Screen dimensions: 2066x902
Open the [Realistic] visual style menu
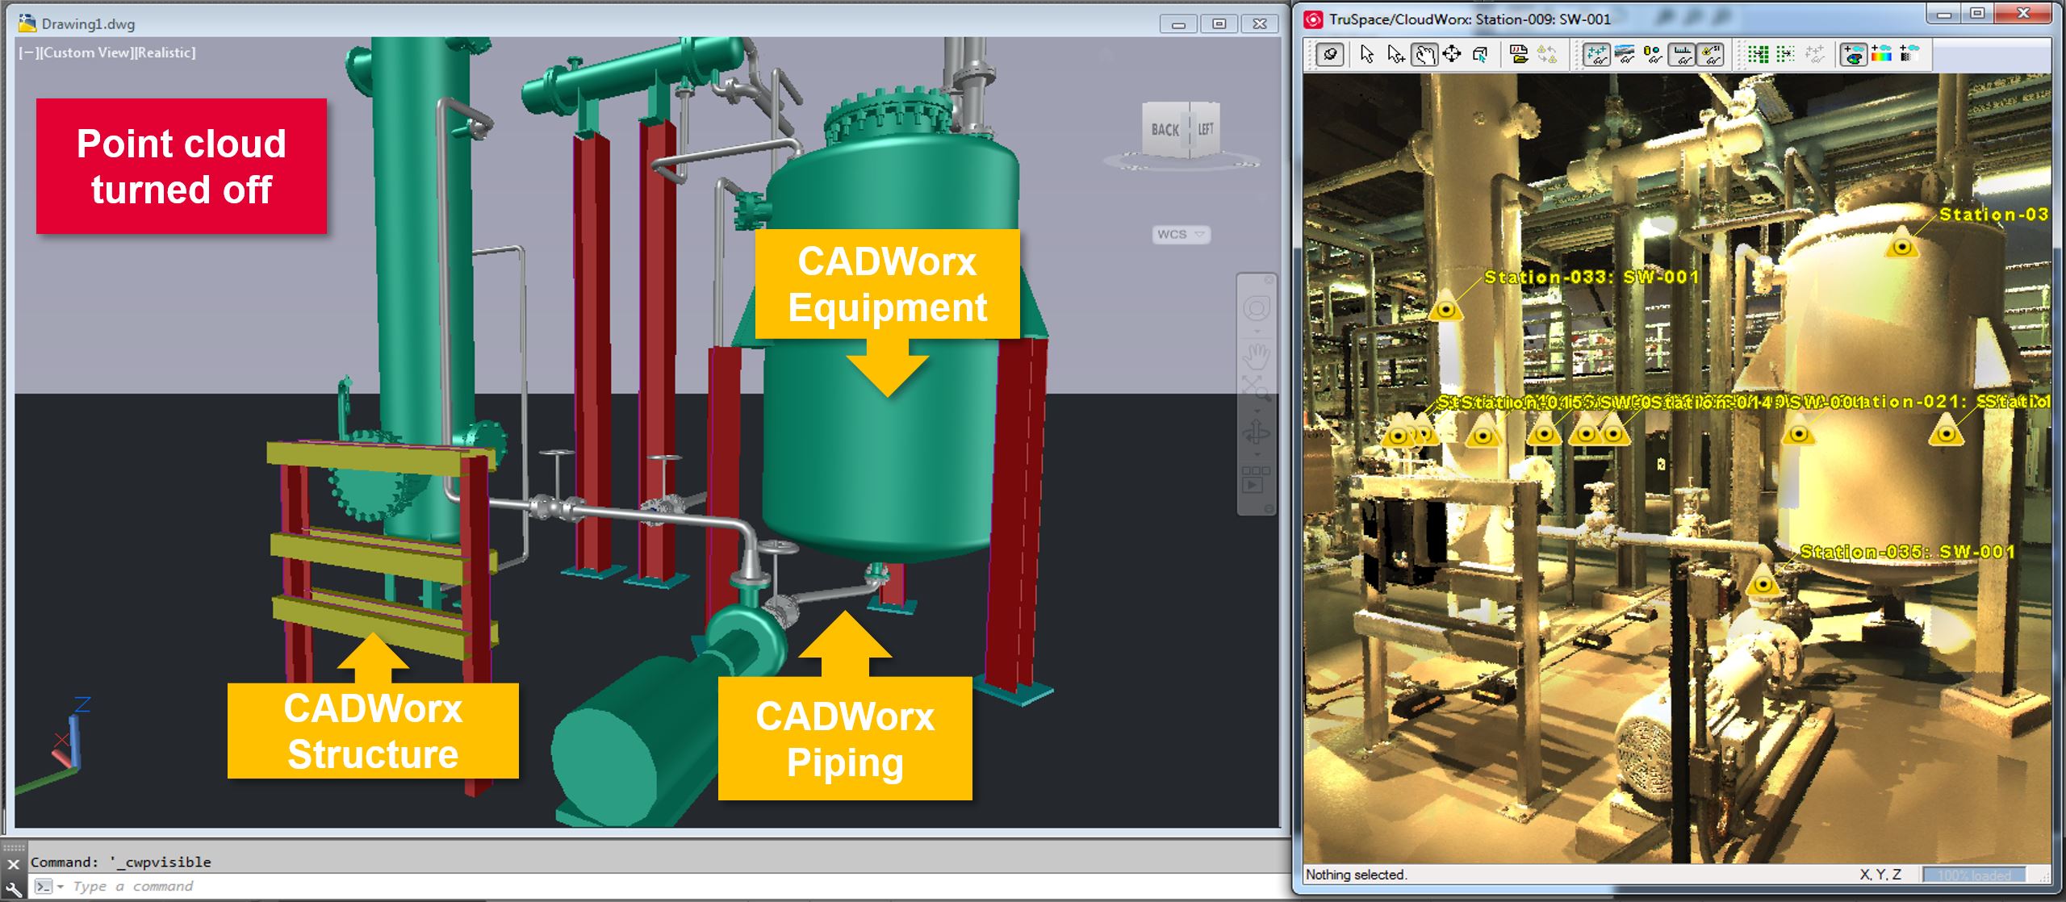coord(165,53)
